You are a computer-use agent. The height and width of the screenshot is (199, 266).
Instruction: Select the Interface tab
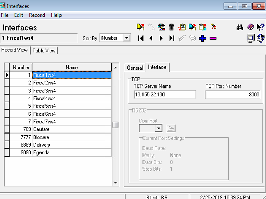[x=157, y=67]
